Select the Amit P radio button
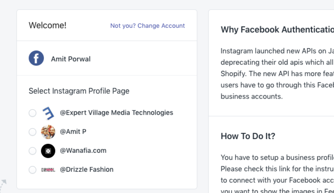The height and width of the screenshot is (193, 334). tap(32, 132)
